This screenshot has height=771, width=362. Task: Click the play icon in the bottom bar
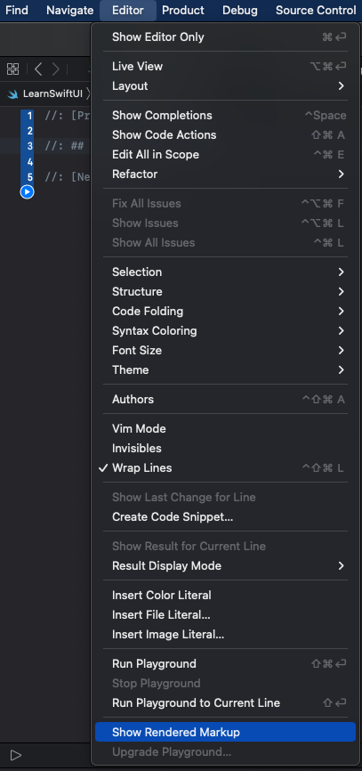16,755
